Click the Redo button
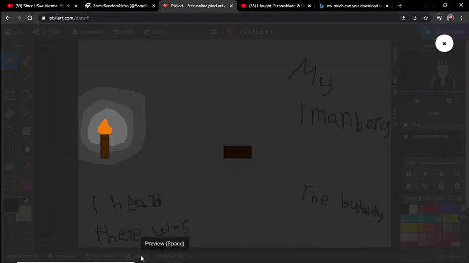This screenshot has height=263, width=469. pyautogui.click(x=153, y=32)
